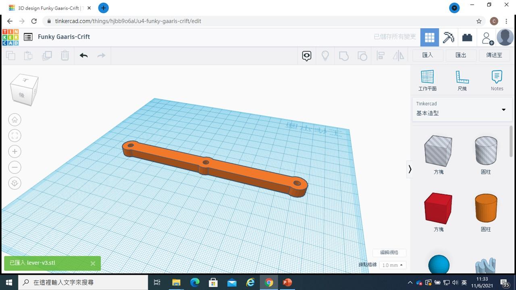Open the snap grid 1.0 mm dropdown
The height and width of the screenshot is (290, 516).
point(393,265)
